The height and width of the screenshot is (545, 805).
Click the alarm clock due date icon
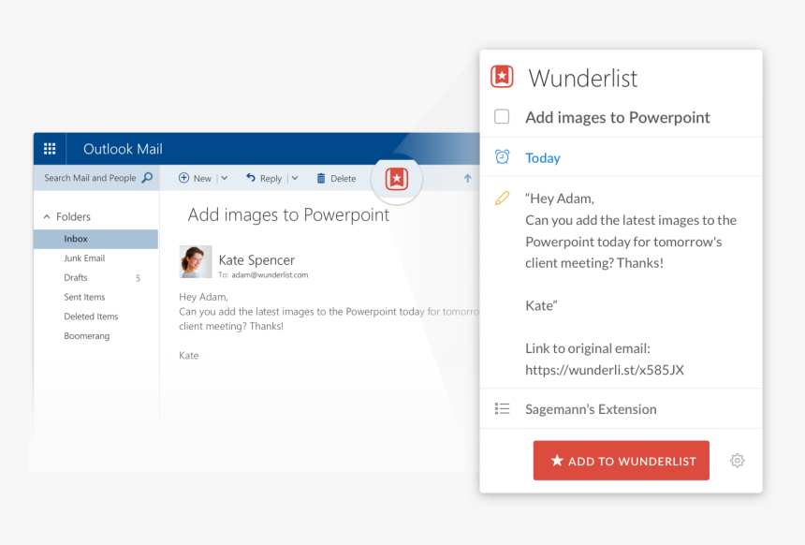pyautogui.click(x=502, y=156)
